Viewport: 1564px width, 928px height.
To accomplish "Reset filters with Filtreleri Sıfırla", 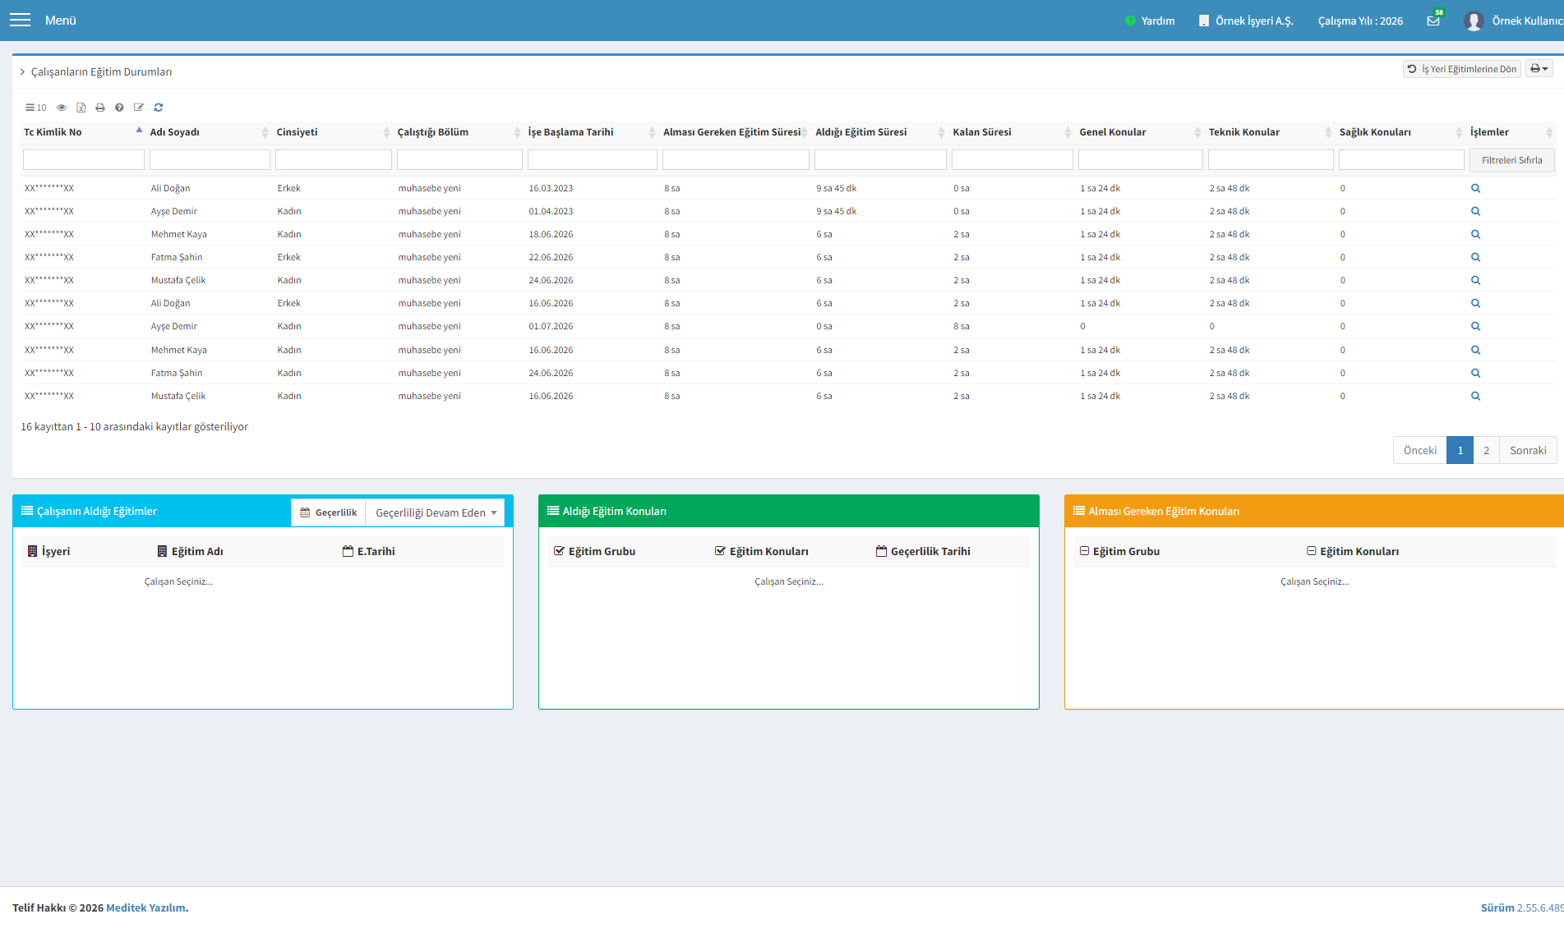I will pyautogui.click(x=1511, y=160).
